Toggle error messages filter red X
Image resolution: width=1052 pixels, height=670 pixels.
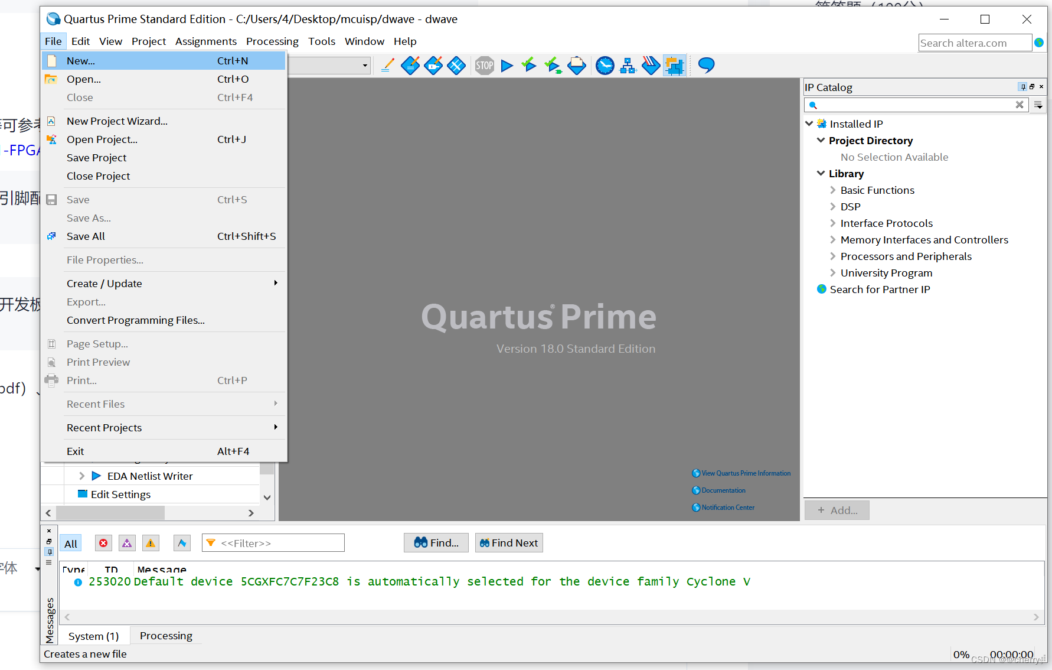(x=103, y=543)
